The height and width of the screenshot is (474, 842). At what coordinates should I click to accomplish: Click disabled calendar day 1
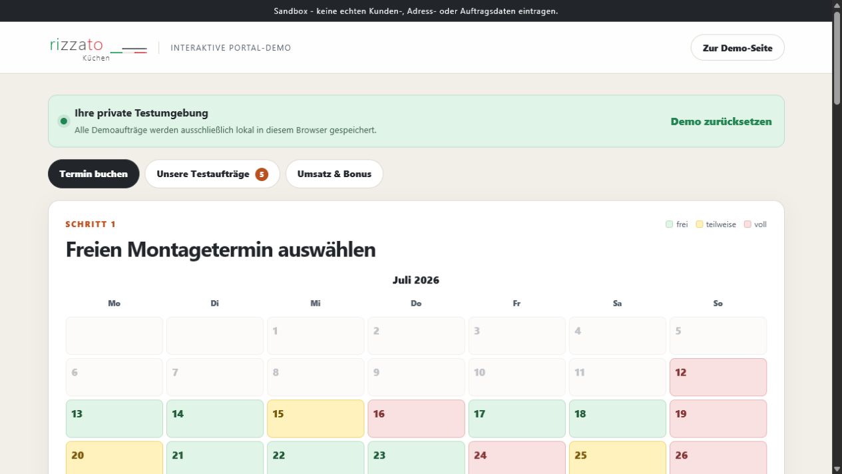pyautogui.click(x=316, y=336)
